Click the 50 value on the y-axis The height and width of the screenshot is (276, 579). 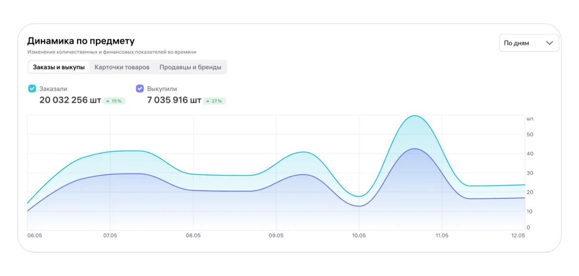point(530,135)
